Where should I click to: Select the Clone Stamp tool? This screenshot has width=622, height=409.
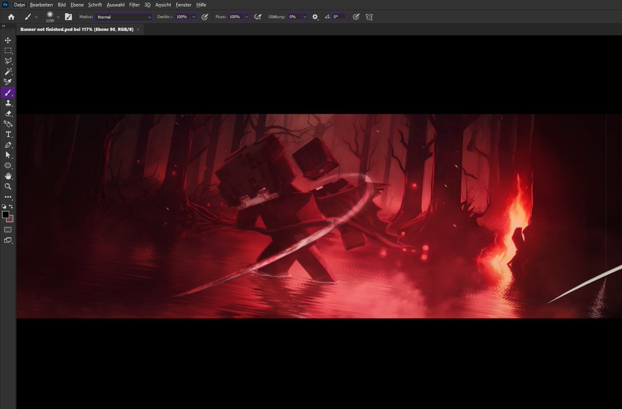tap(8, 103)
